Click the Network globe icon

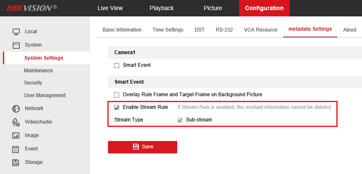(16, 108)
